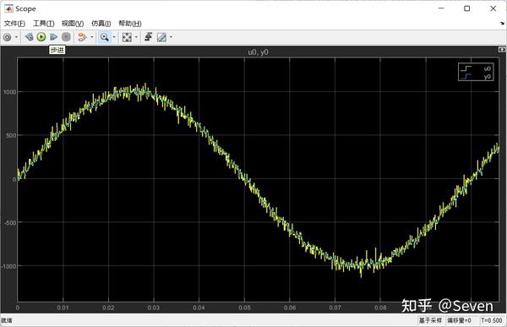Click the scale axes limits icon
The width and height of the screenshot is (507, 327).
click(x=127, y=37)
